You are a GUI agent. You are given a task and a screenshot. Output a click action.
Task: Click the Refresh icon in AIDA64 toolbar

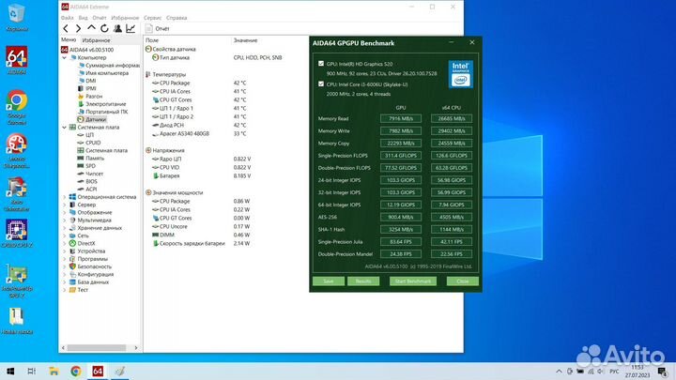103,29
